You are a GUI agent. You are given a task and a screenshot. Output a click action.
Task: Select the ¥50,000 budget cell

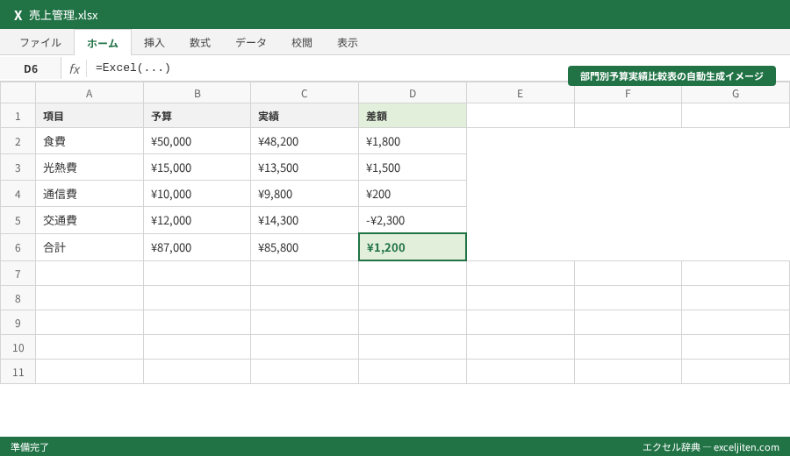pyautogui.click(x=197, y=141)
